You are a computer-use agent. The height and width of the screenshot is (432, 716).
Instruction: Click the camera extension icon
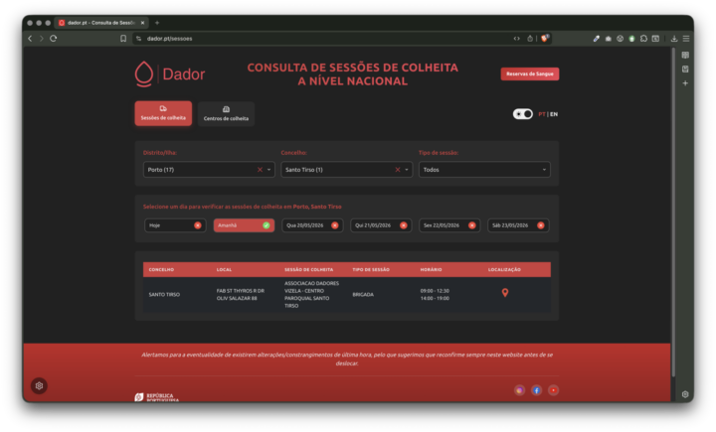tap(609, 39)
